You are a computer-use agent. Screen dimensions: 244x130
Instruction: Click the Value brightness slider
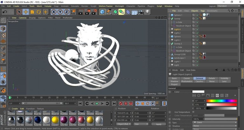pos(221,108)
